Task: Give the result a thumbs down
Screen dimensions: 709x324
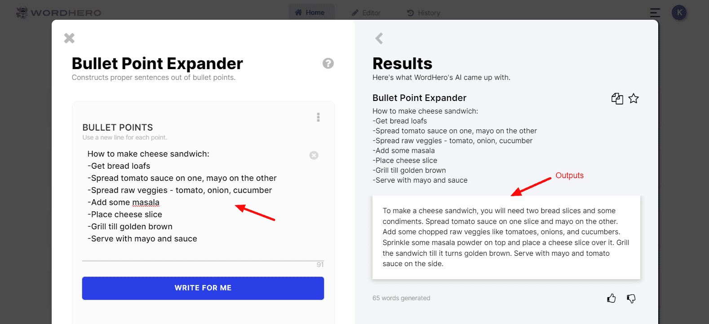Action: point(631,298)
